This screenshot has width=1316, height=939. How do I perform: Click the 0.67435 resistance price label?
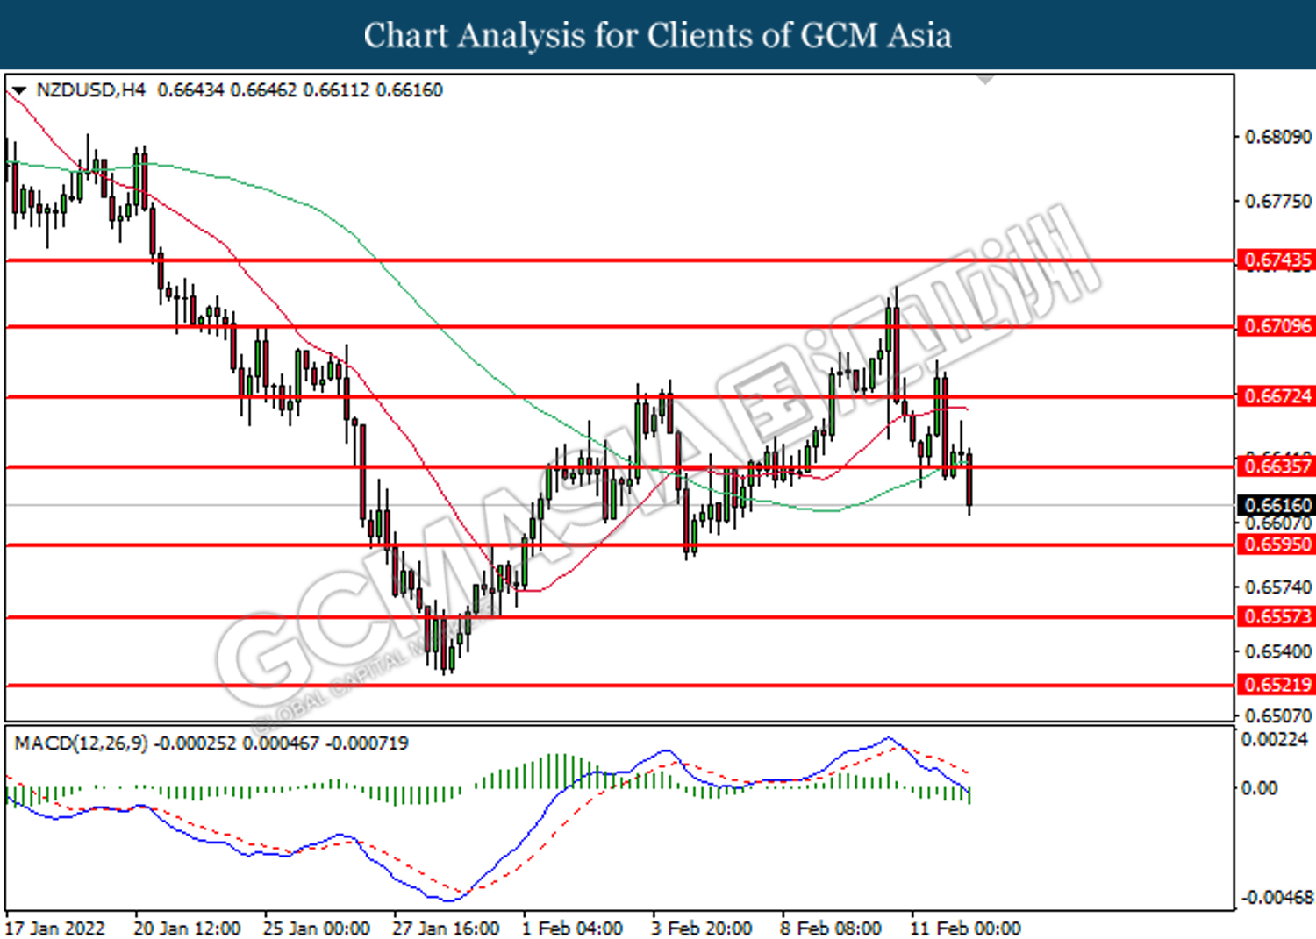1277,260
